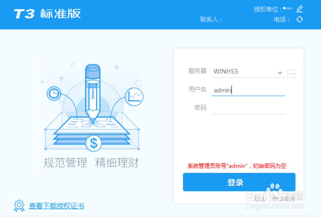Click the pencil edit icon beside 授权单位
This screenshot has width=321, height=217.
click(299, 9)
